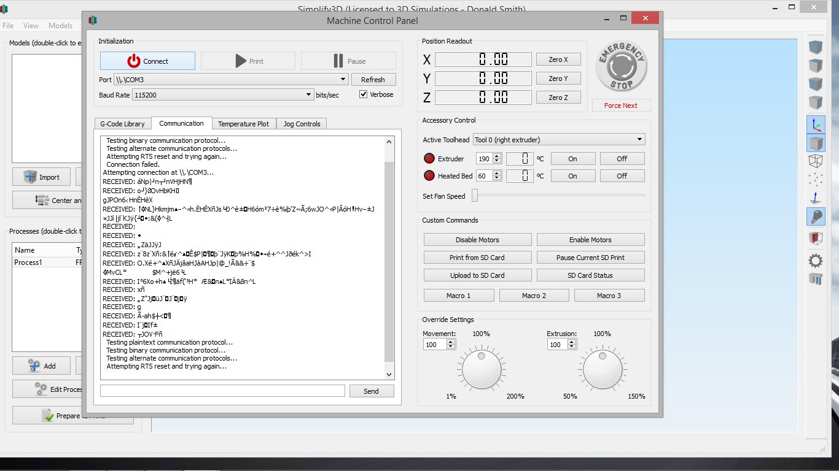839x471 pixels.
Task: Click the Zero X button
Action: pyautogui.click(x=558, y=59)
